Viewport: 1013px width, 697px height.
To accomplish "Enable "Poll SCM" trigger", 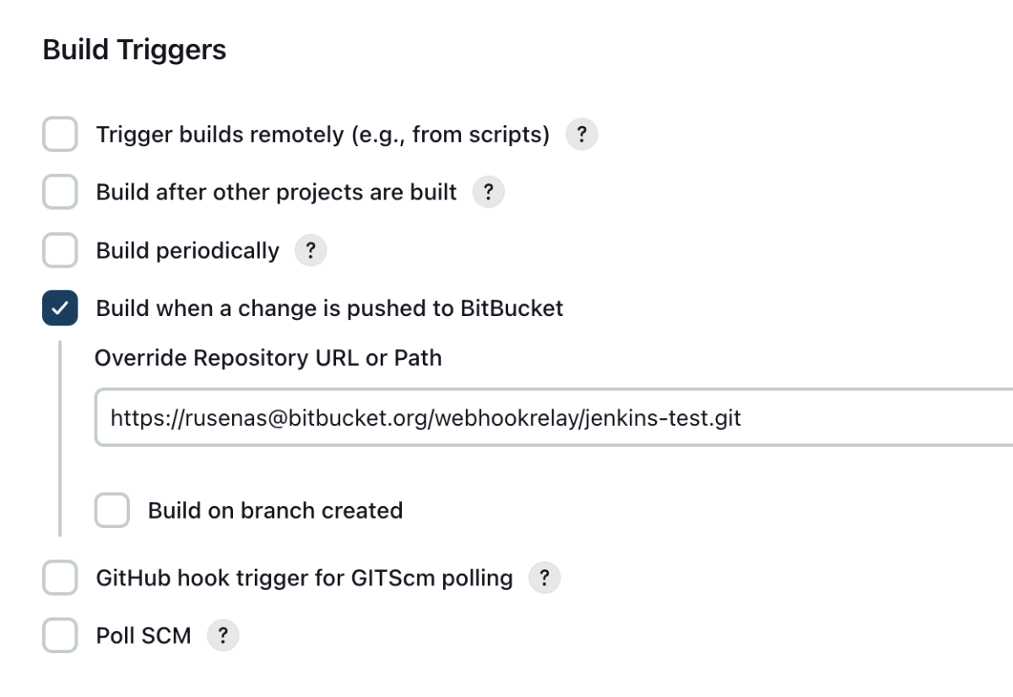I will (x=59, y=634).
